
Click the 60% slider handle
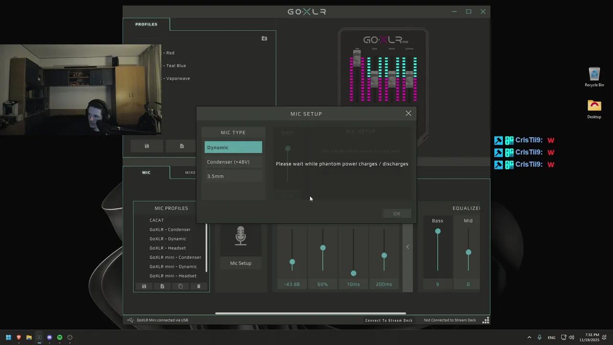point(323,248)
